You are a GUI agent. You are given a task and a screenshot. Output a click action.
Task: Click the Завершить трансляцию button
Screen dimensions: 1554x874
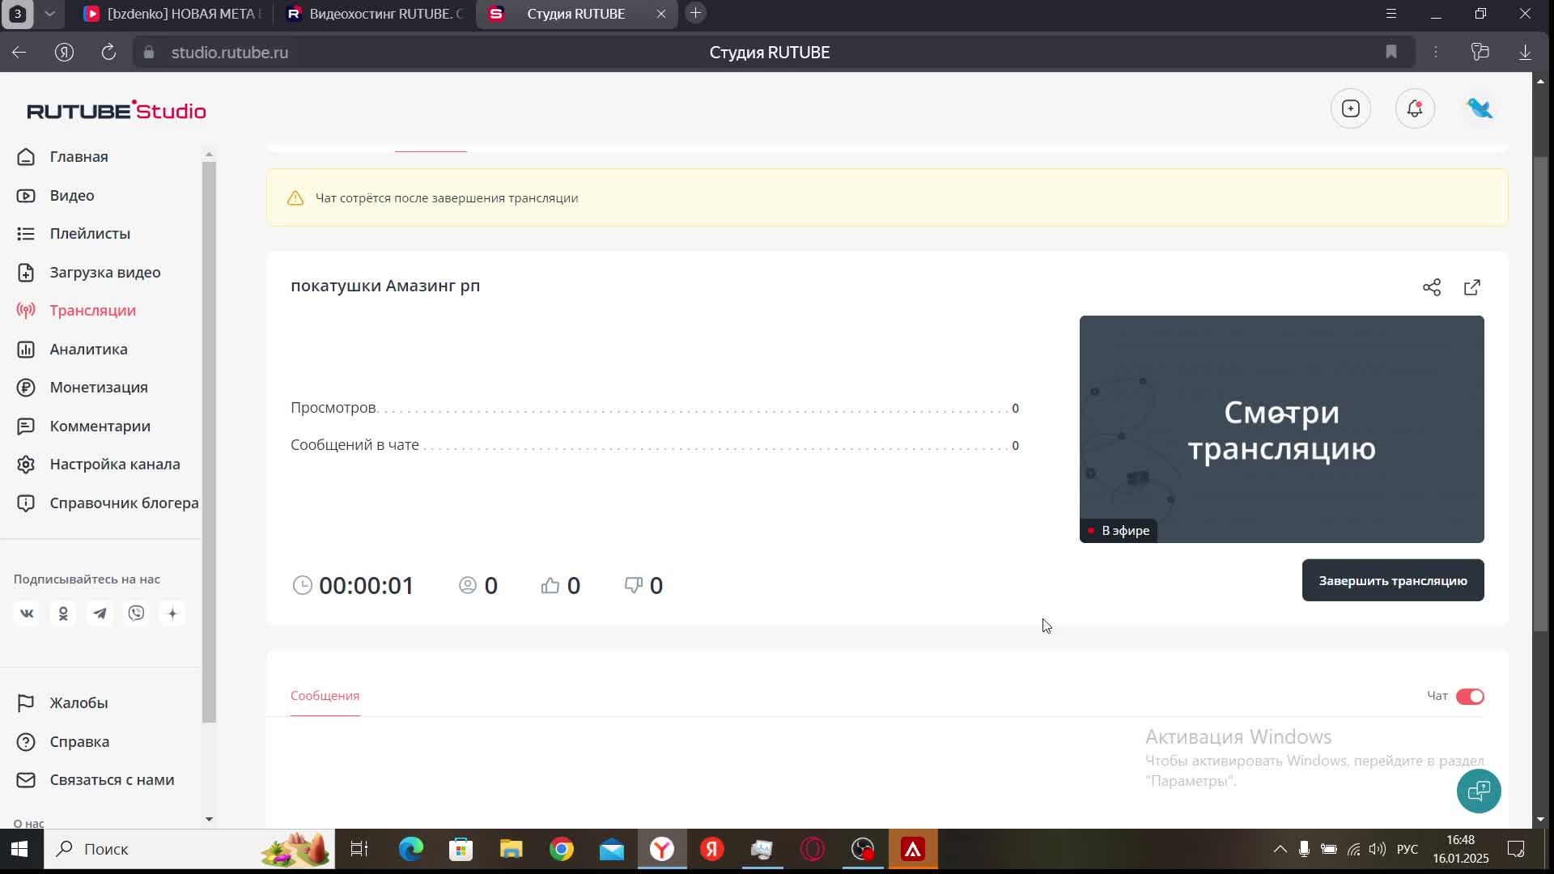(x=1392, y=580)
